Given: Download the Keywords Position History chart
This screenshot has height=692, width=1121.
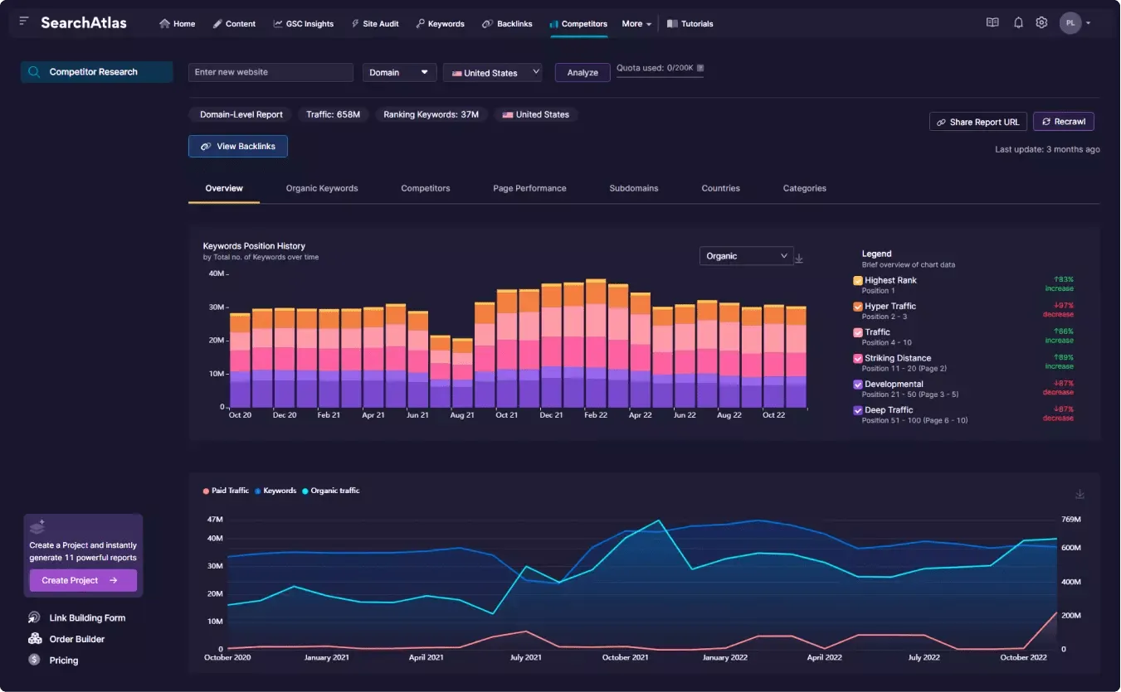Looking at the screenshot, I should tap(799, 259).
